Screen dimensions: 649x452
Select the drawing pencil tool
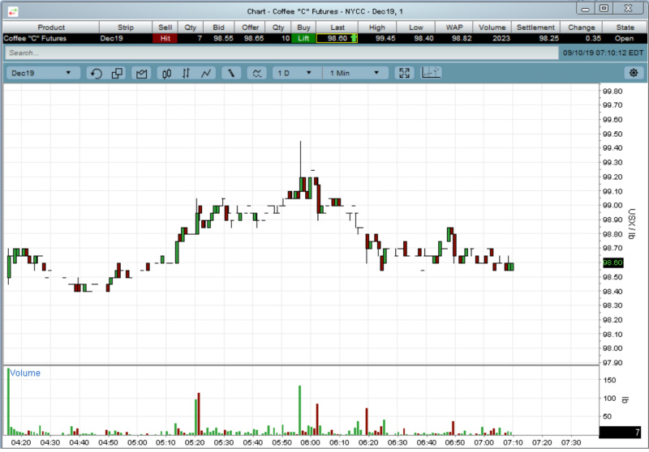pos(231,73)
